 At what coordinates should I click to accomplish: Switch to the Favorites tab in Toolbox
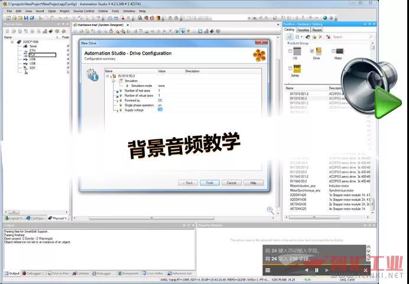point(303,30)
